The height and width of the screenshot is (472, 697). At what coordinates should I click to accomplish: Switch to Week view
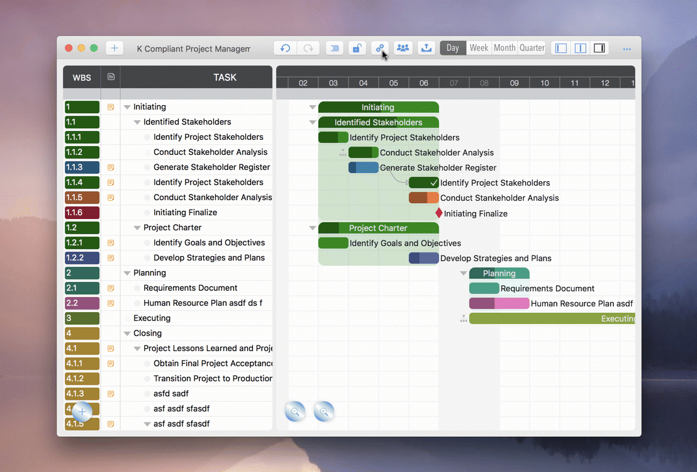(479, 48)
